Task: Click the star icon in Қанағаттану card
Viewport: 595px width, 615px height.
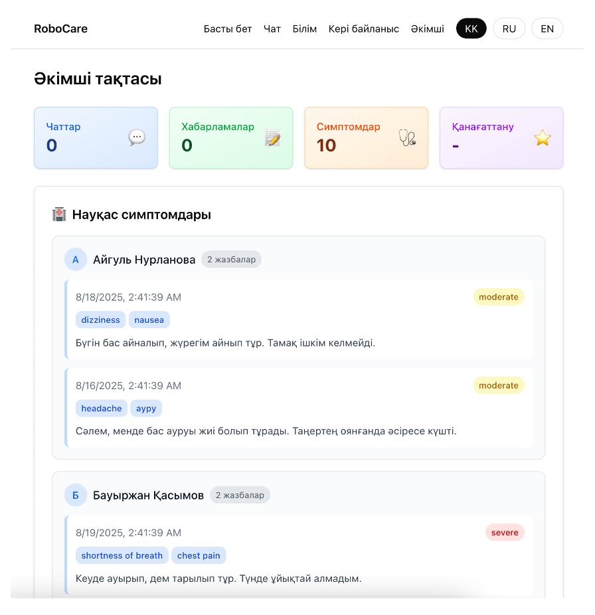Action: pos(543,137)
